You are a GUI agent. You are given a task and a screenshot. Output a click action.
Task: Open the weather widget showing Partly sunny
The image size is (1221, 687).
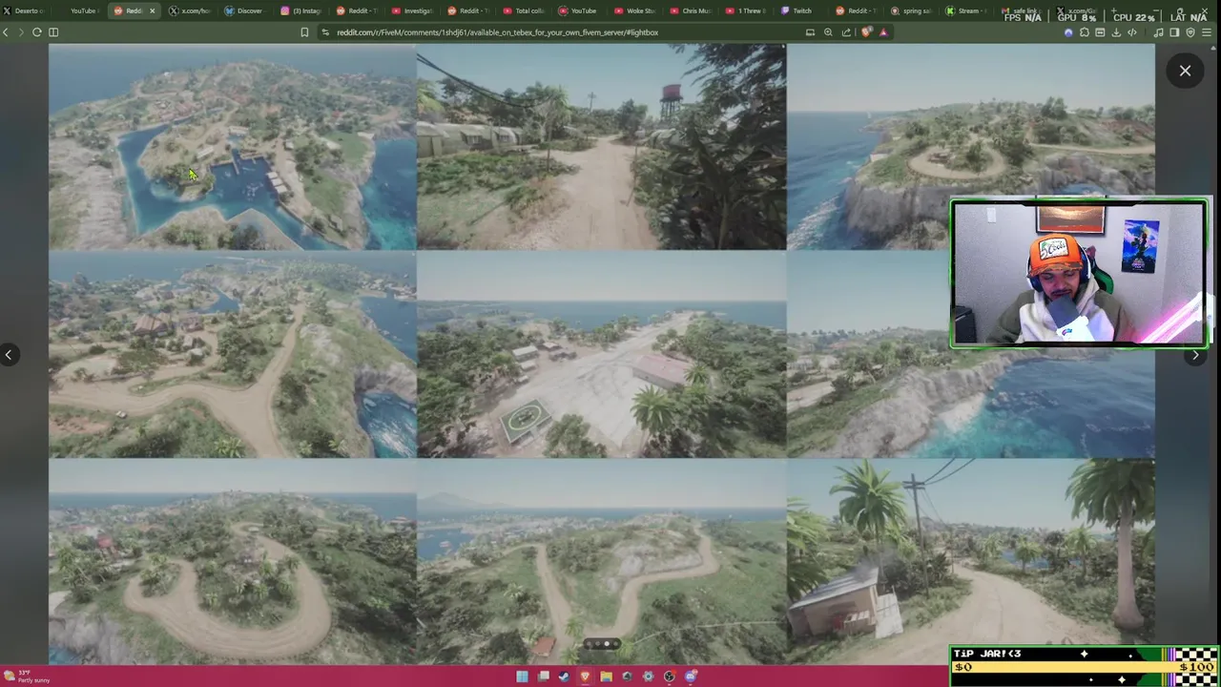click(x=27, y=677)
